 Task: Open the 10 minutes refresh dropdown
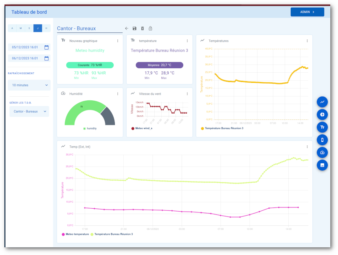(x=29, y=85)
